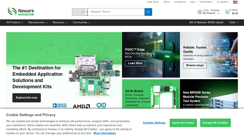244x137 pixels.
Task: Open the Communities menu
Action: click(x=81, y=23)
